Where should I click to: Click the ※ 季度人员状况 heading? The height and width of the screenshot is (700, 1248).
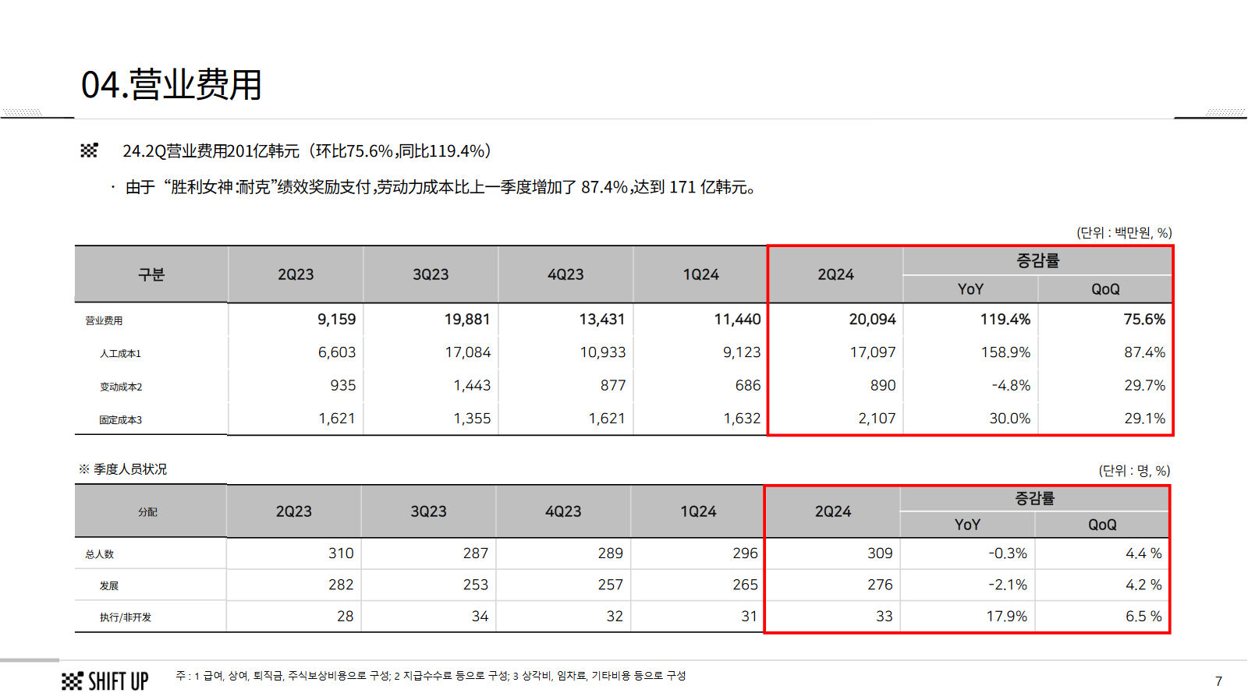click(122, 469)
